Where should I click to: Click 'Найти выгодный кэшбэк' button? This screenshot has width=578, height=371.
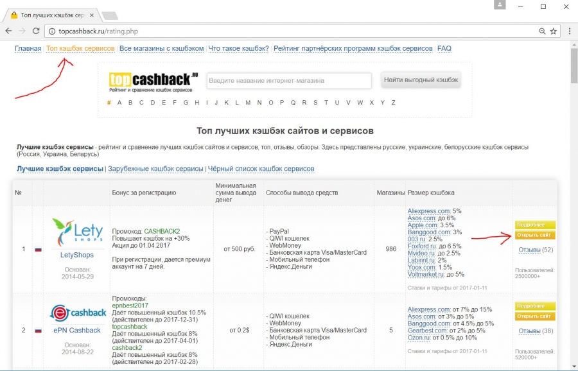421,80
